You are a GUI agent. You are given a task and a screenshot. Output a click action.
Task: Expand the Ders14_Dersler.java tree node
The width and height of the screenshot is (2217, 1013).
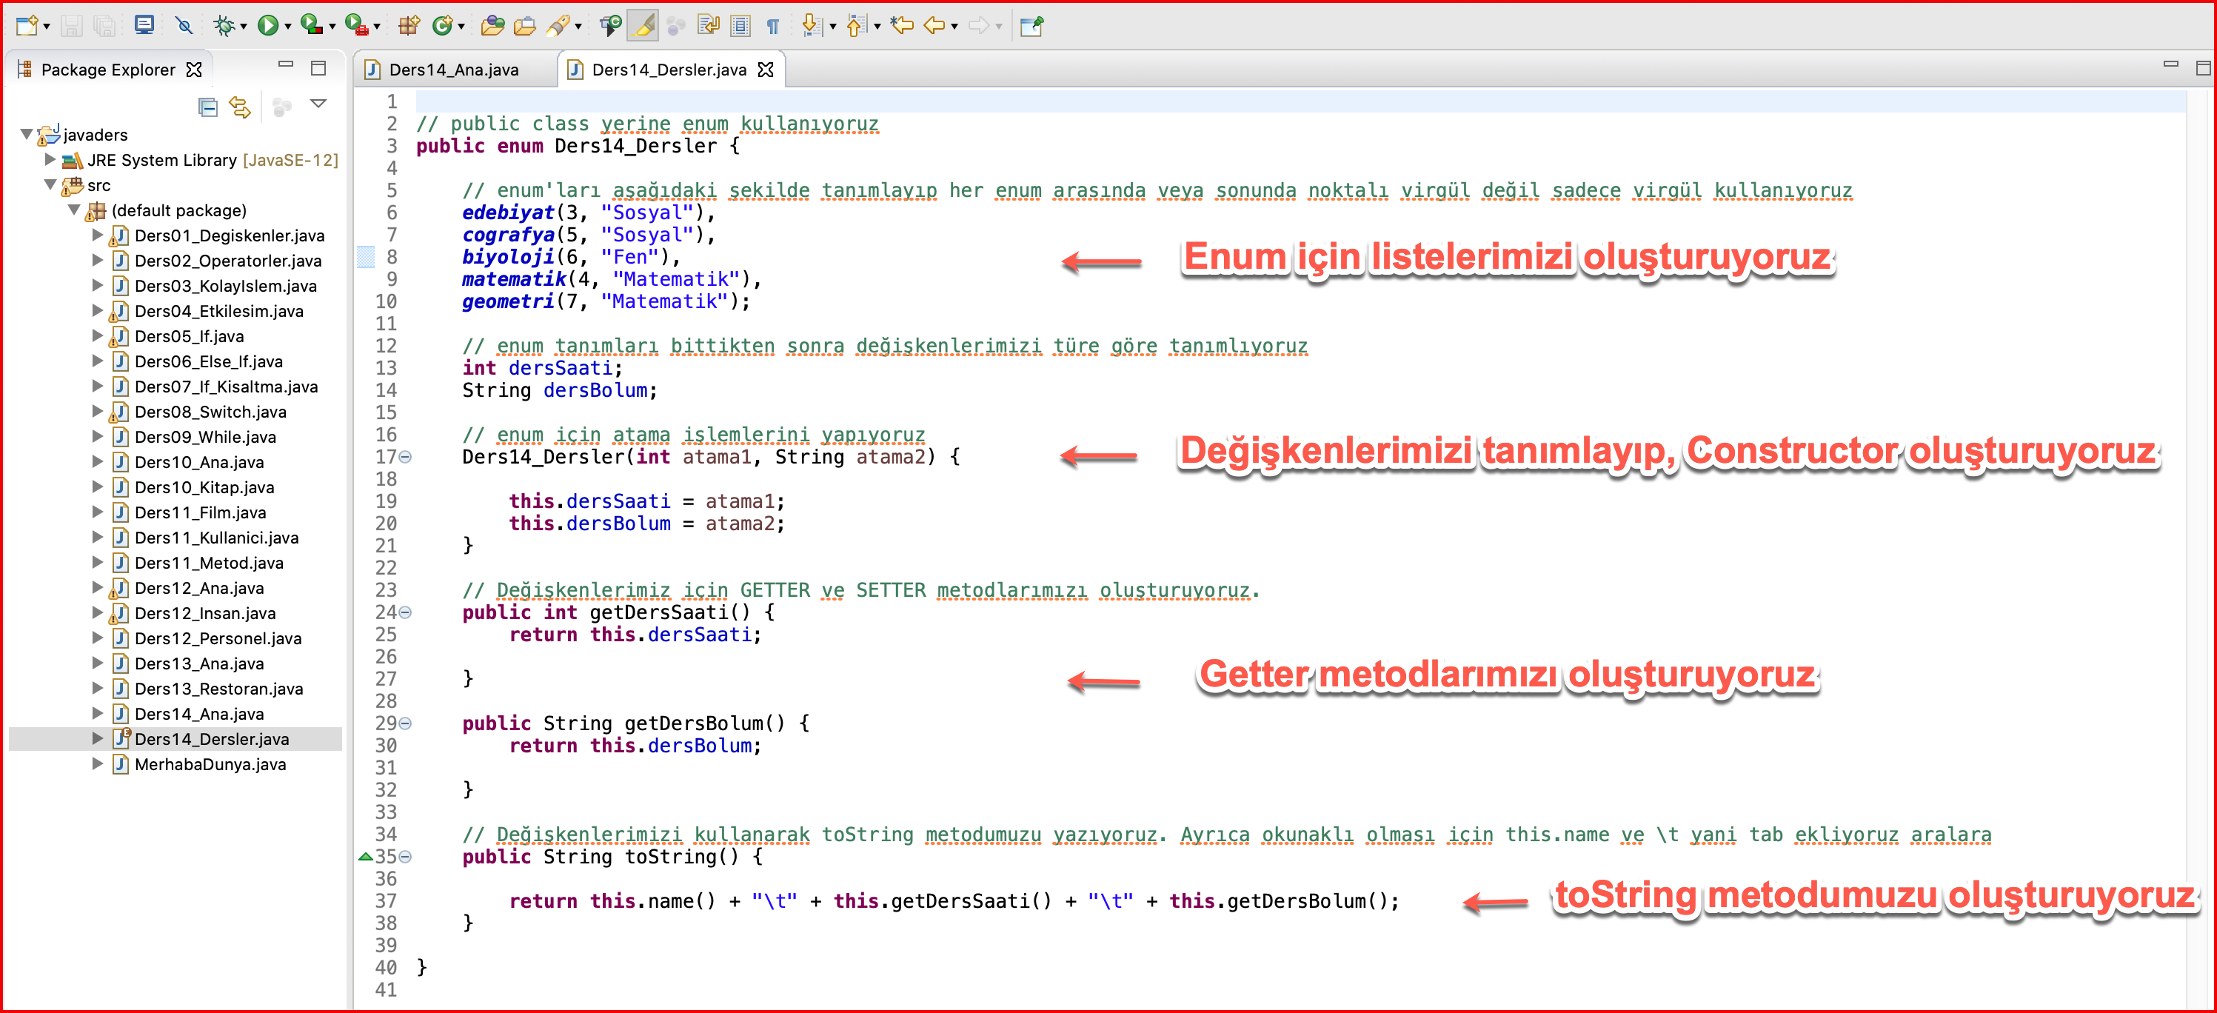97,738
